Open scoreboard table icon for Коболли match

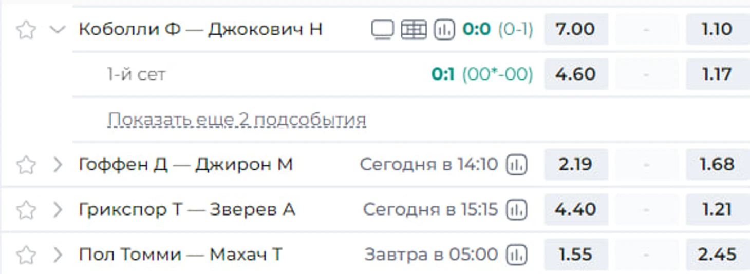pos(414,30)
